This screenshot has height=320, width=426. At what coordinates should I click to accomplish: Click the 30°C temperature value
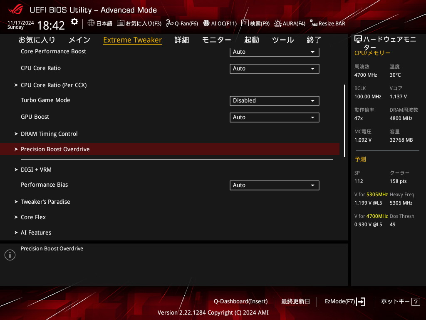pos(395,75)
